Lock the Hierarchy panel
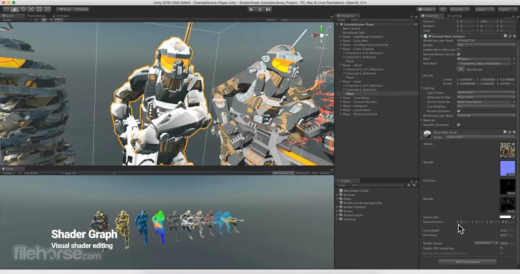Image resolution: width=520 pixels, height=274 pixels. point(411,16)
